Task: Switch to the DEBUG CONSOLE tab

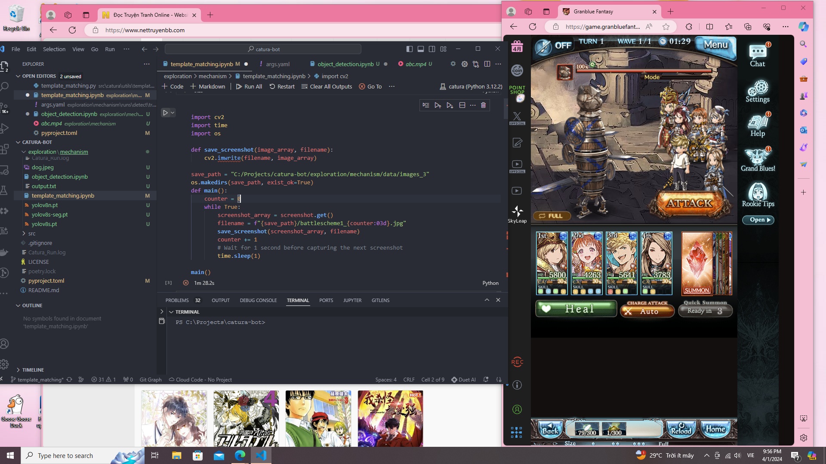Action: 258,300
